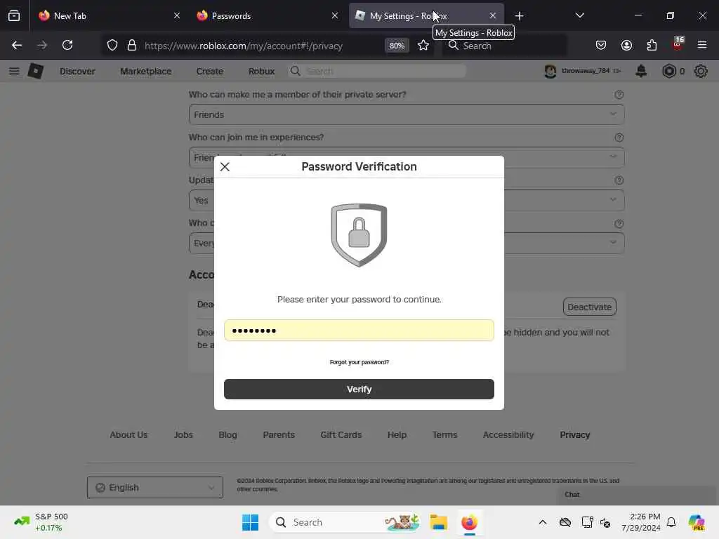Open the Forgot your password link
The width and height of the screenshot is (719, 539).
359,362
